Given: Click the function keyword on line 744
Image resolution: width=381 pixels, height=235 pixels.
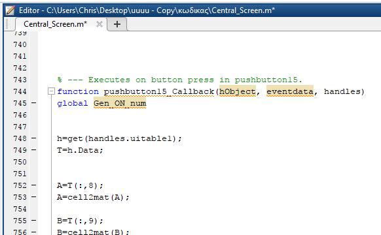Looking at the screenshot, I should pos(78,91).
